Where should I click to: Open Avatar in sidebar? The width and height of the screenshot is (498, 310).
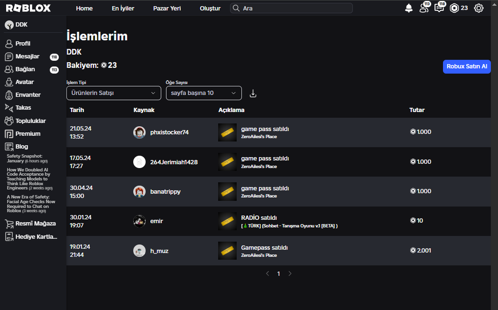(x=25, y=82)
